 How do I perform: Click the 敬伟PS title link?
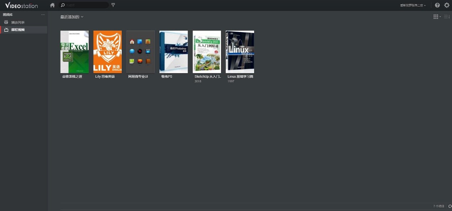coord(167,77)
